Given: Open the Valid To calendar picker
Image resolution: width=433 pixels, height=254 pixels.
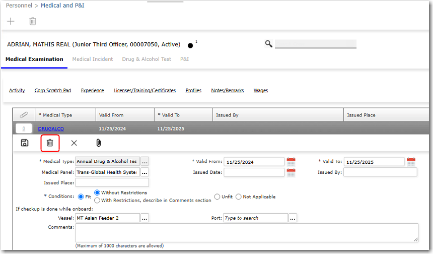Looking at the screenshot, I should click(411, 162).
